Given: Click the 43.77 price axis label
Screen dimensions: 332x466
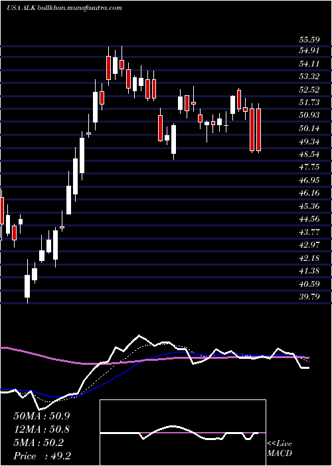Looking at the screenshot, I should pyautogui.click(x=308, y=232).
